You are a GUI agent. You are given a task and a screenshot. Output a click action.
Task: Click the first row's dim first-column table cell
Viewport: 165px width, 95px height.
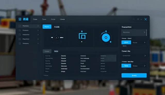pos(48,56)
